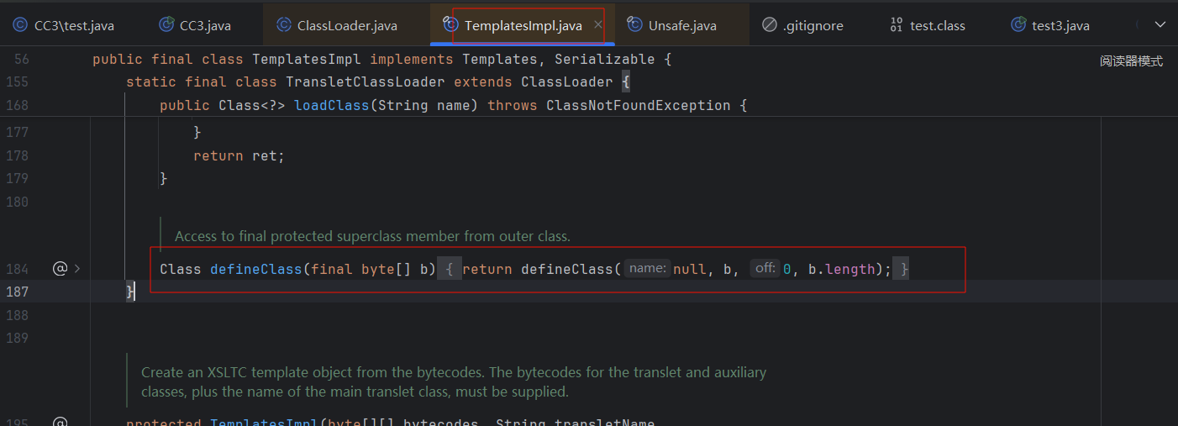Image resolution: width=1178 pixels, height=426 pixels.
Task: Expand the collapsed opening brace of defineClass
Action: pyautogui.click(x=450, y=269)
